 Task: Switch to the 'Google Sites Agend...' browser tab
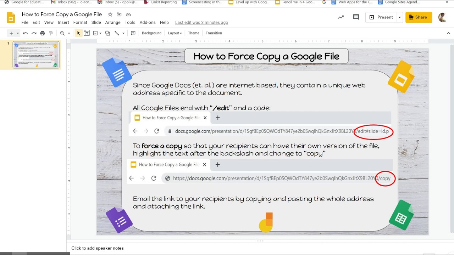click(x=399, y=2)
